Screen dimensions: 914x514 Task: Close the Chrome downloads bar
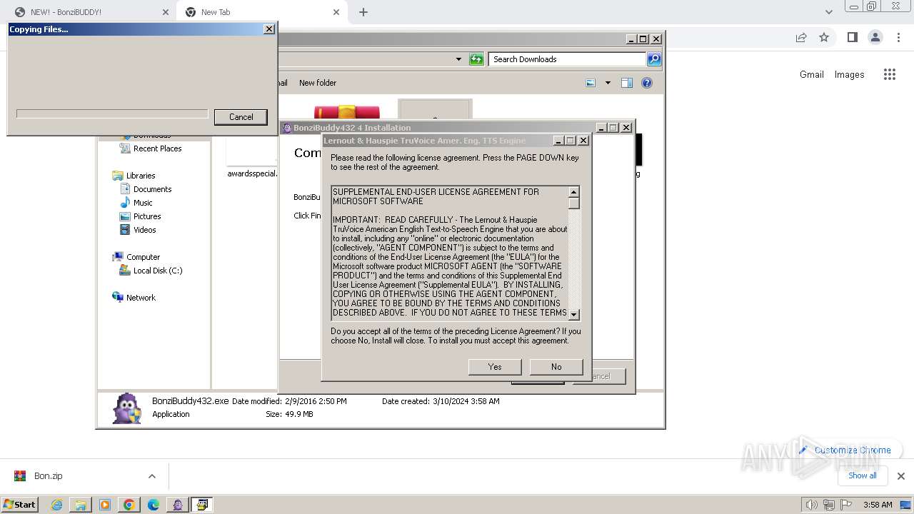point(901,476)
